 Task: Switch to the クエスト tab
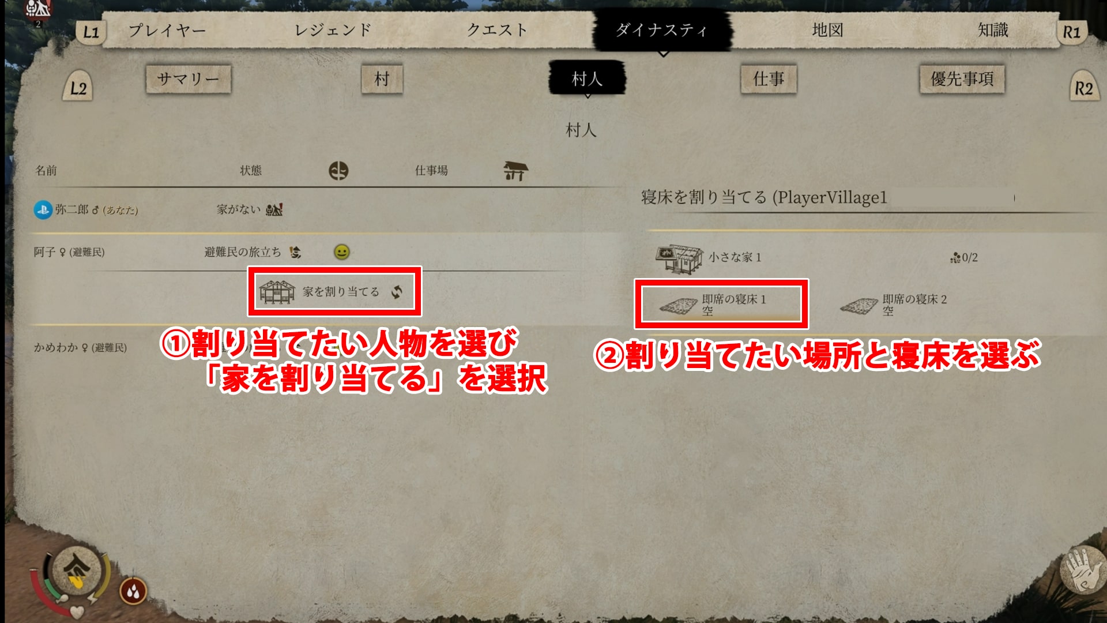tap(497, 30)
